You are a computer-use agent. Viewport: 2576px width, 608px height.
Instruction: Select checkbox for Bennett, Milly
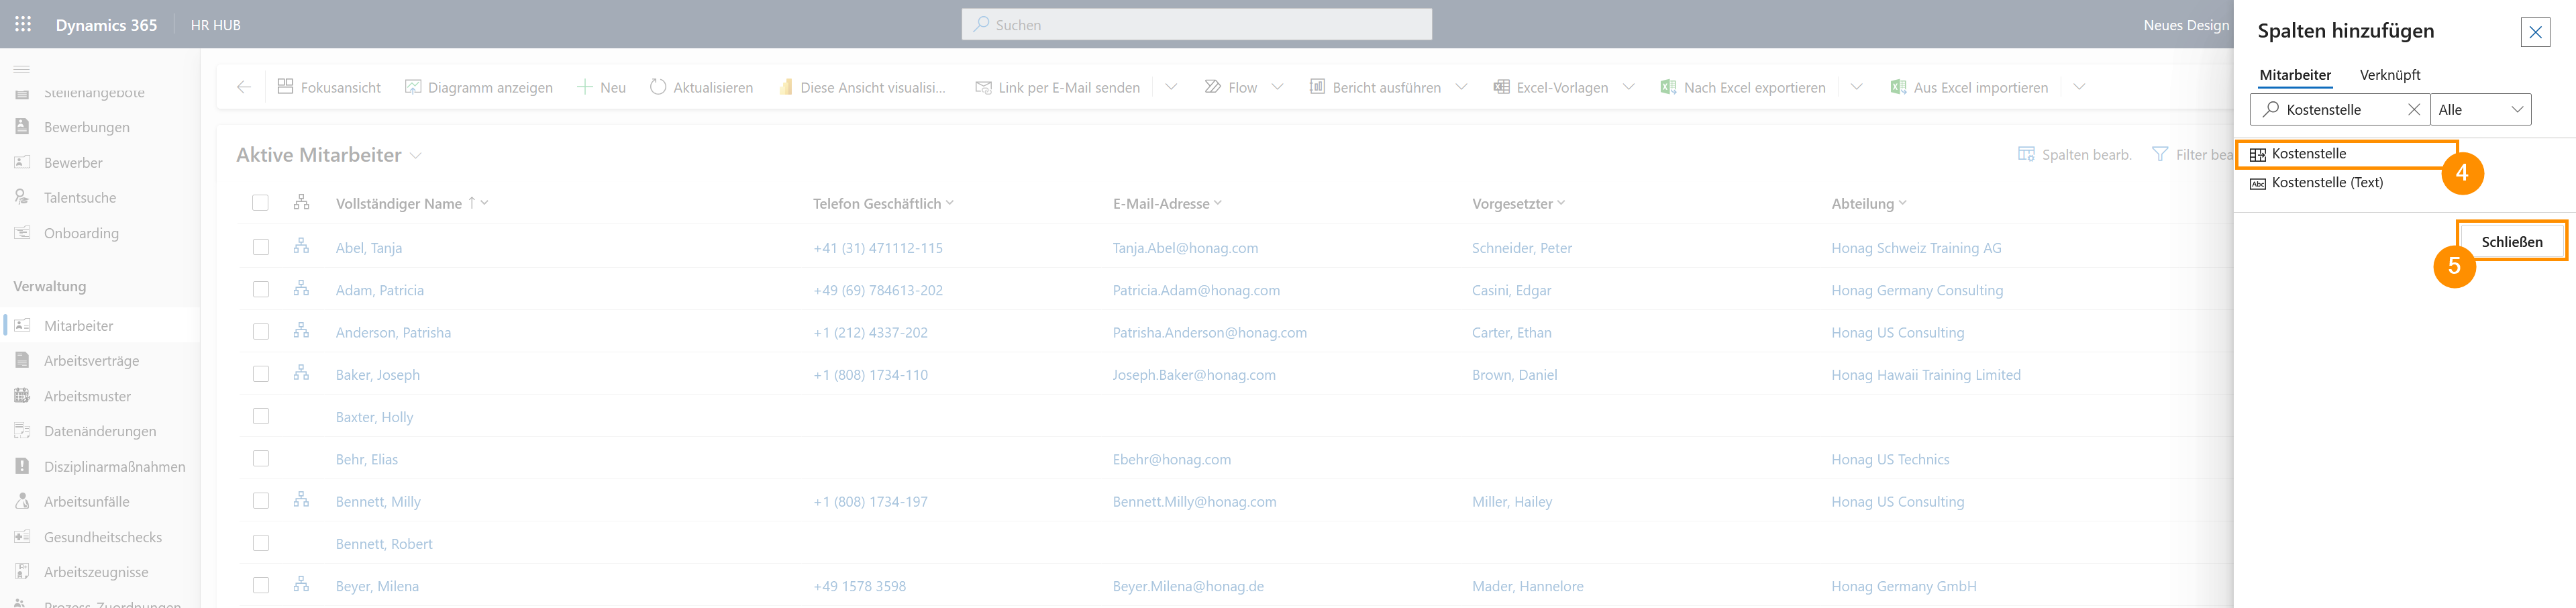[x=261, y=500]
